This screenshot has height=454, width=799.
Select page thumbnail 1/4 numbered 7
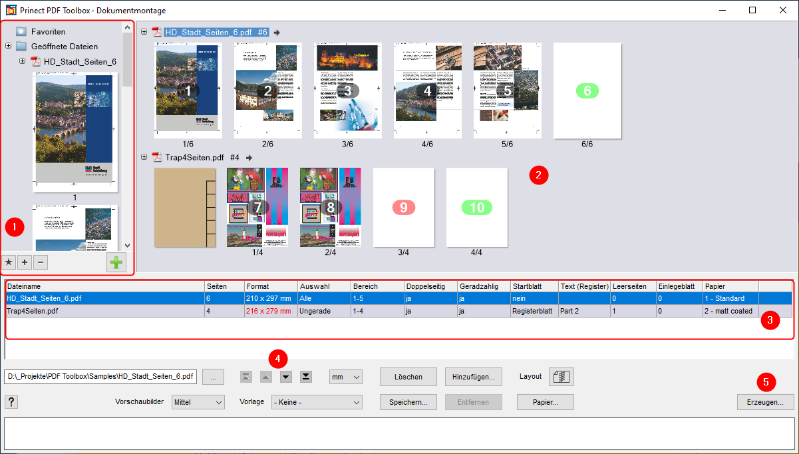258,207
